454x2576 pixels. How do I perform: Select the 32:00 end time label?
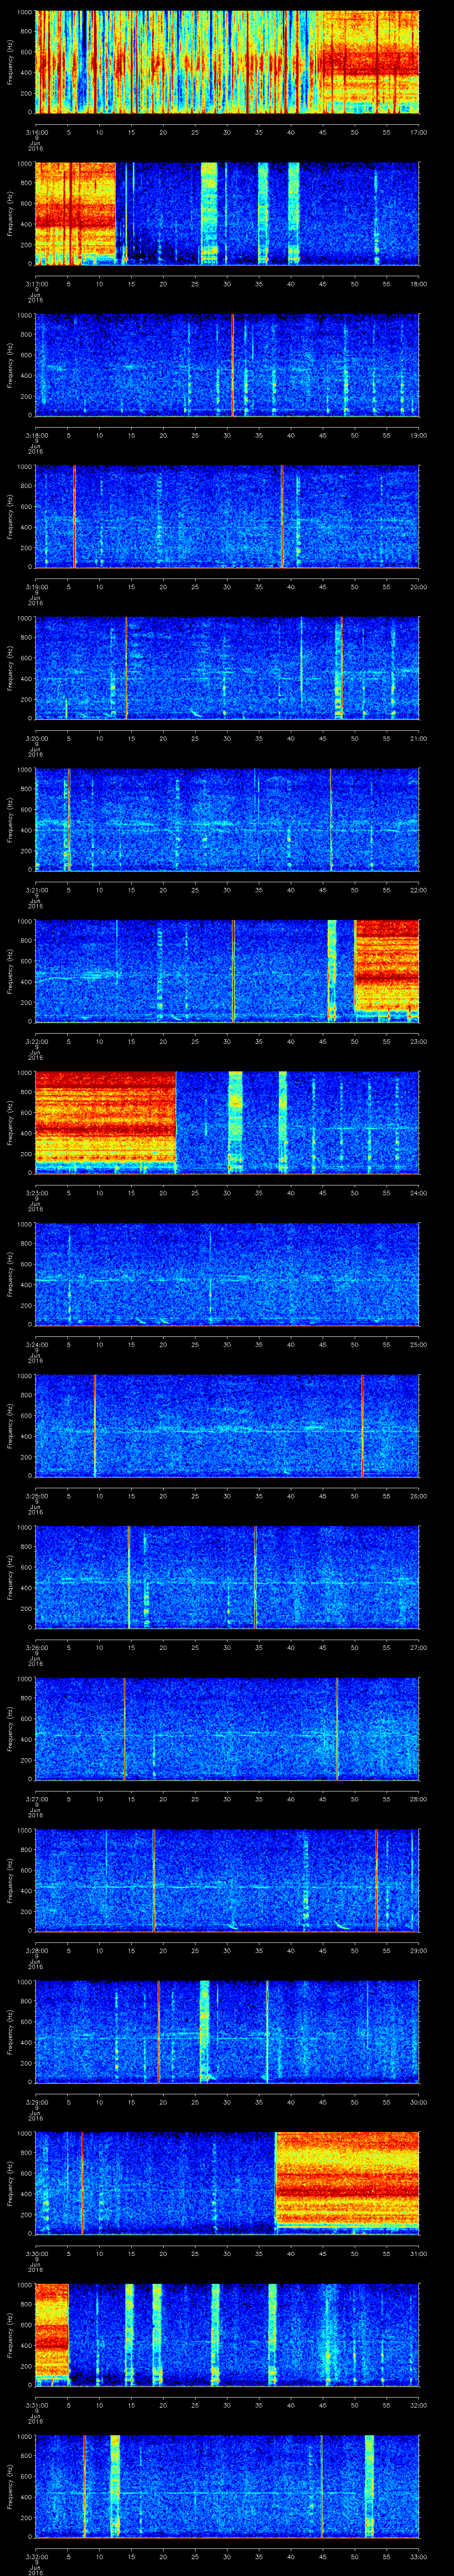tap(418, 2405)
